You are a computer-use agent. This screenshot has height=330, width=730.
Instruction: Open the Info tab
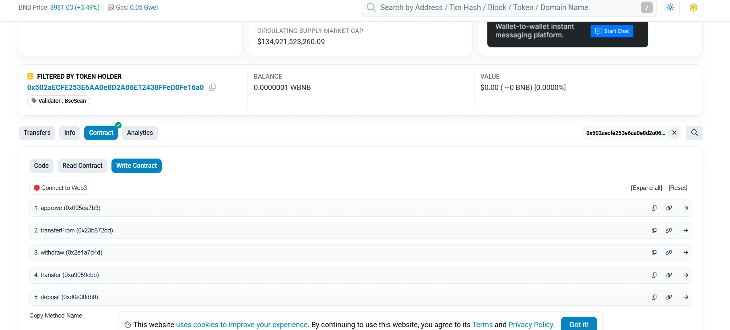tap(70, 133)
